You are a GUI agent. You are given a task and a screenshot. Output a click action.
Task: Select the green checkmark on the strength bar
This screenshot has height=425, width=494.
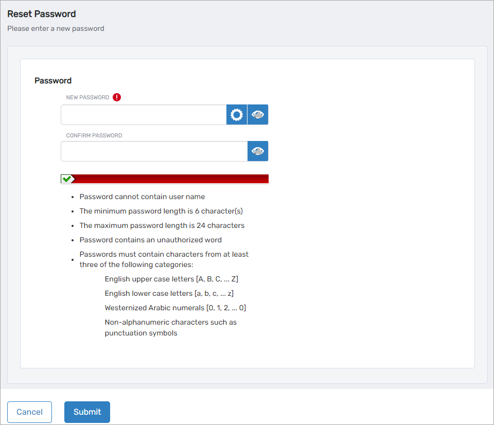coord(67,179)
